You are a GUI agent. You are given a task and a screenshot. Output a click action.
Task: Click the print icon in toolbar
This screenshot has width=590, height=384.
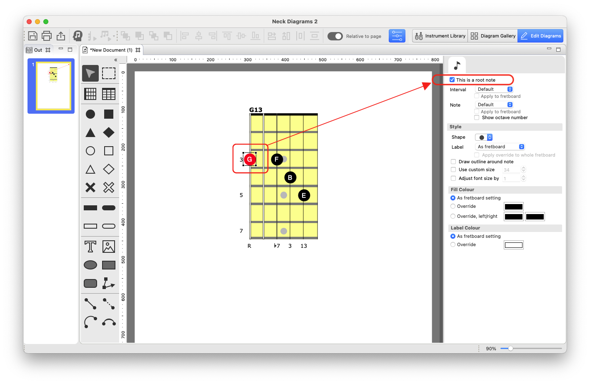[47, 36]
